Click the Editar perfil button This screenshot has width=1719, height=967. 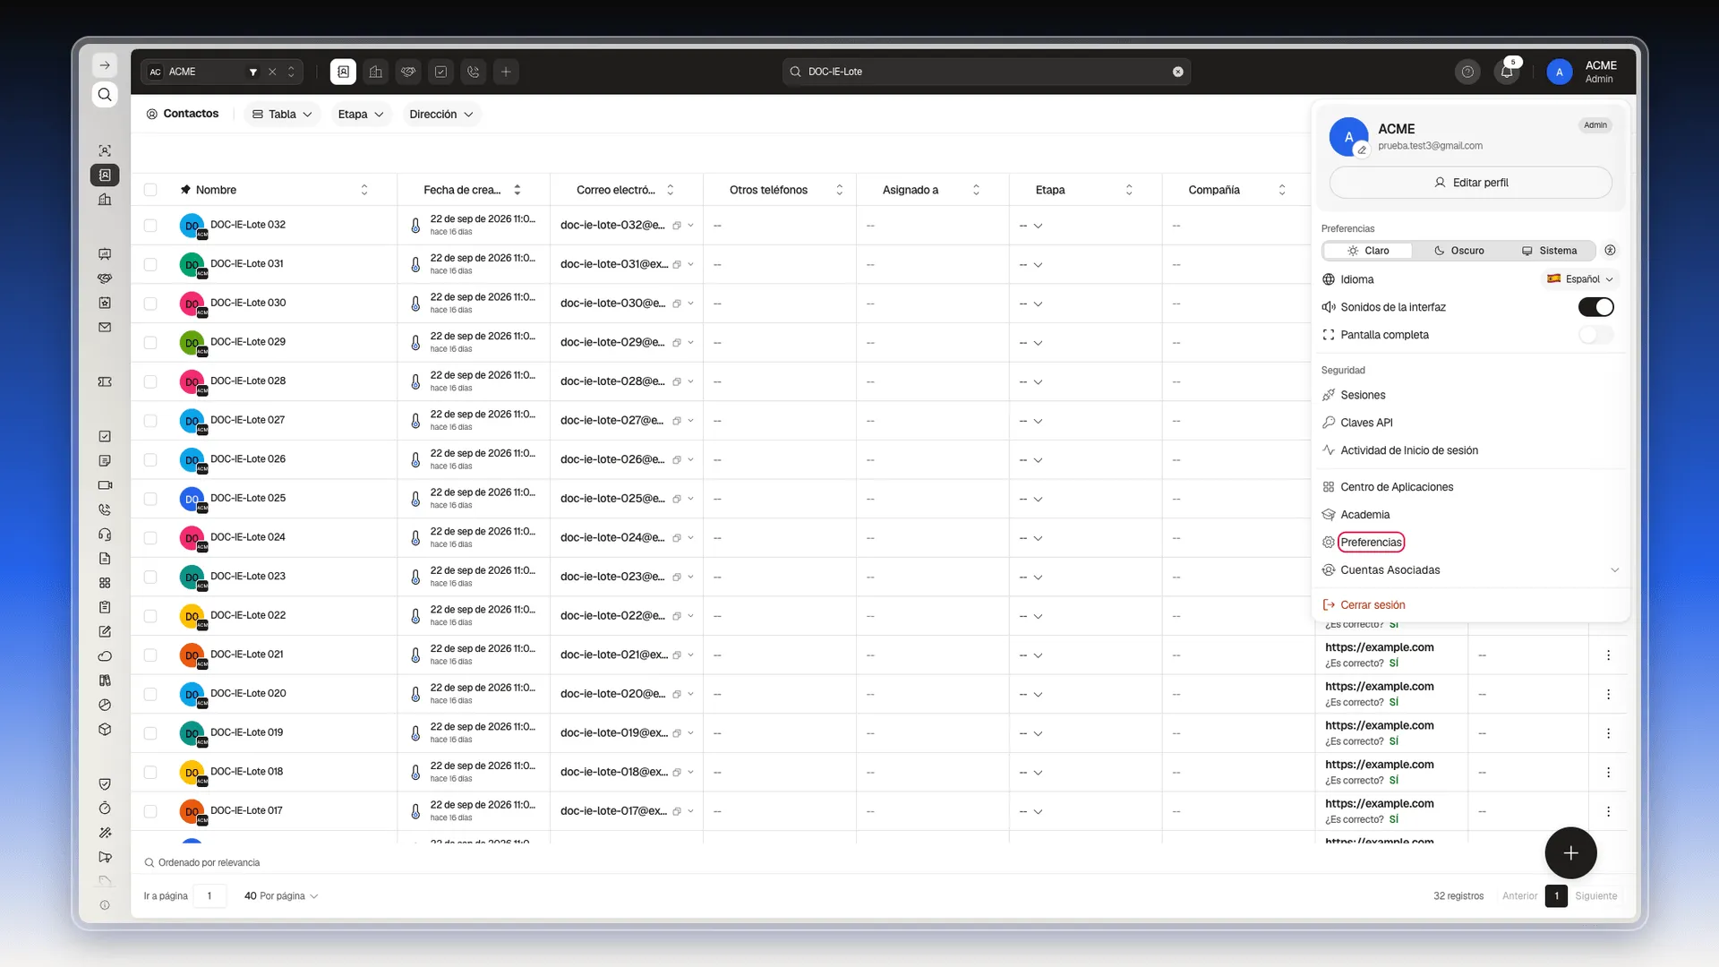(1470, 183)
